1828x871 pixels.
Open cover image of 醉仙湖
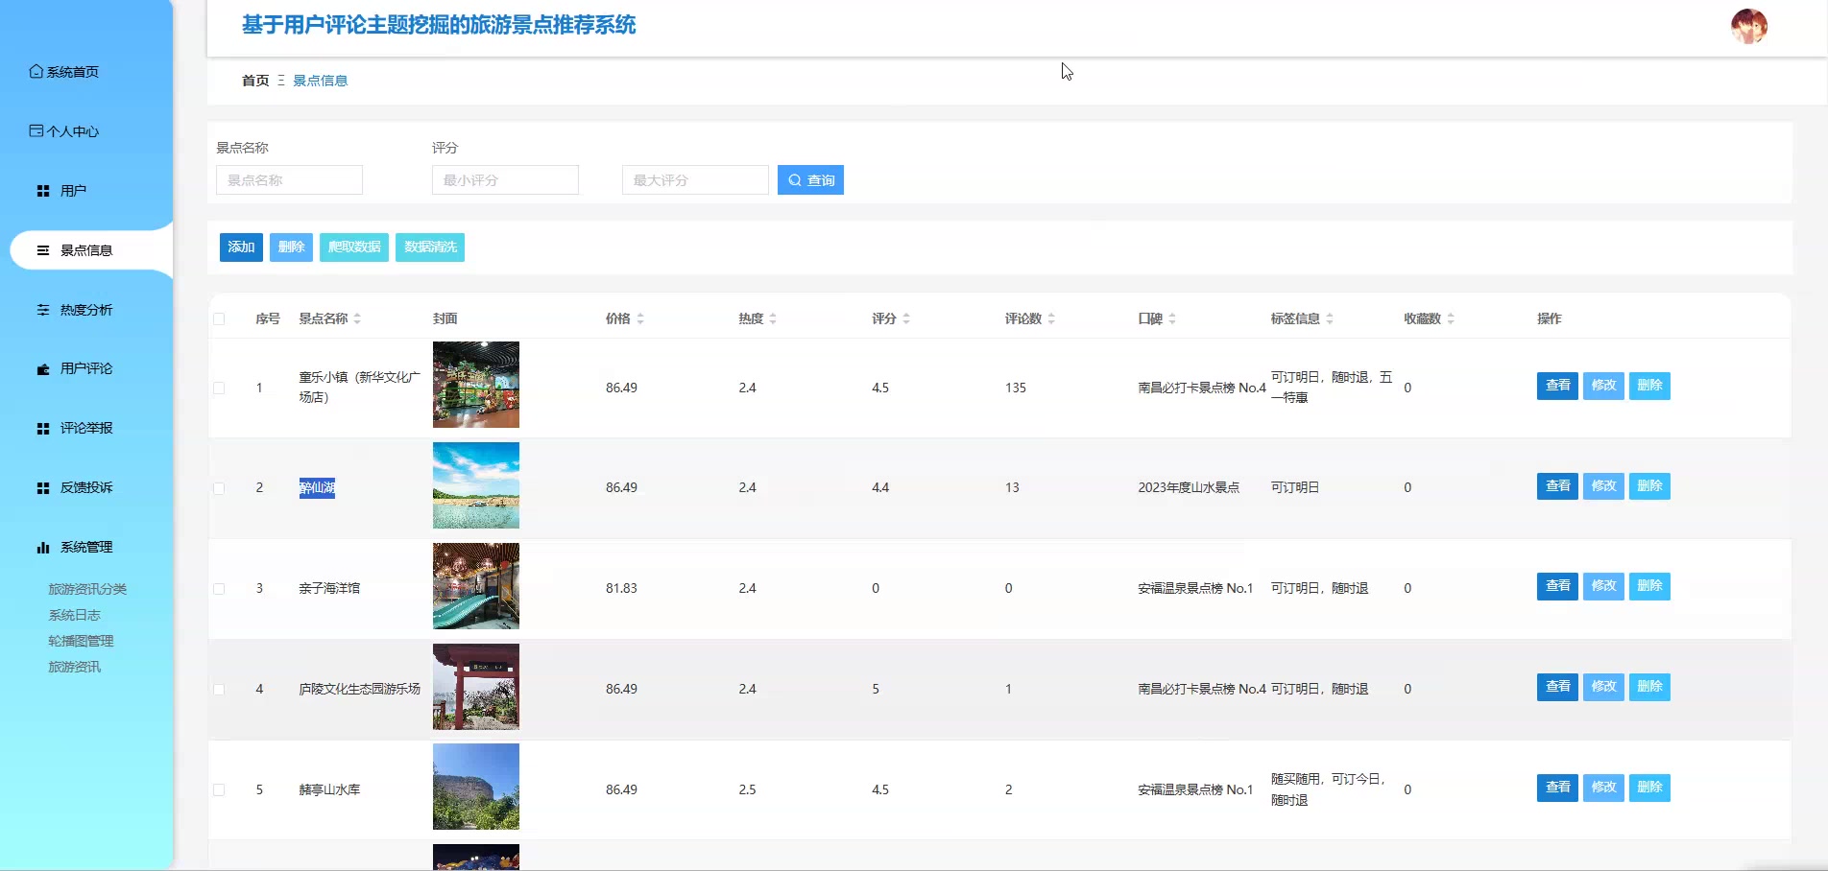tap(476, 485)
